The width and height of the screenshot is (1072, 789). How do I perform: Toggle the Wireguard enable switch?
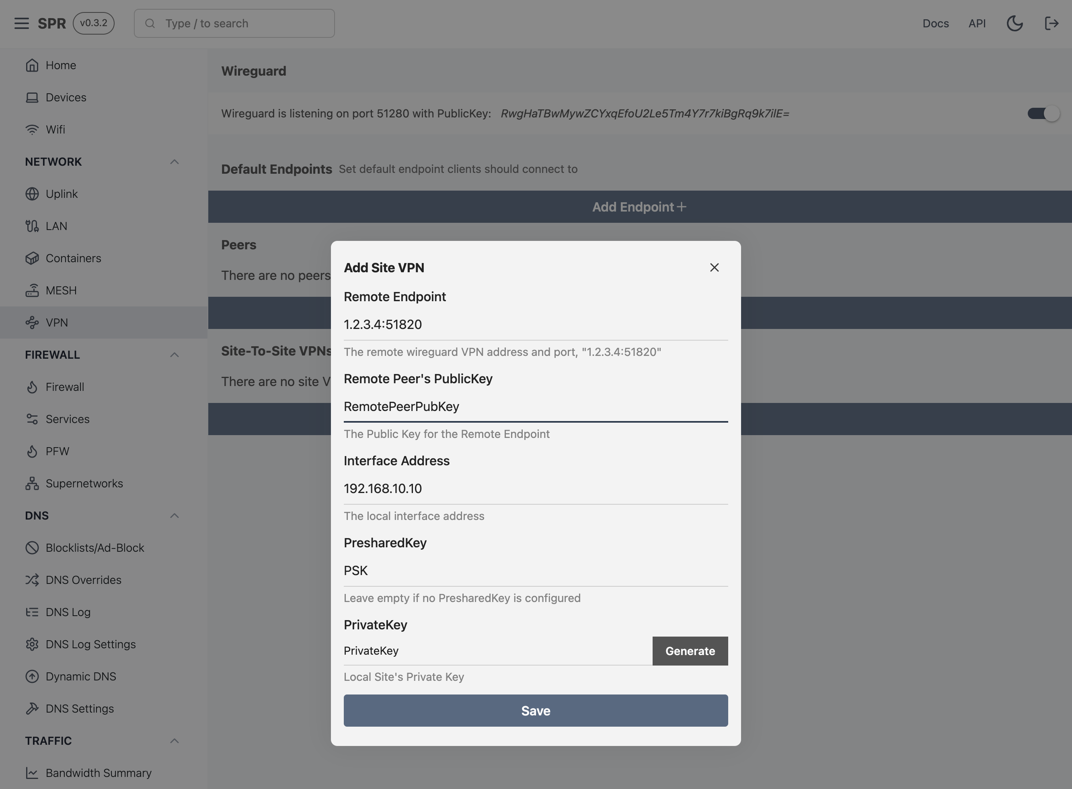point(1043,114)
